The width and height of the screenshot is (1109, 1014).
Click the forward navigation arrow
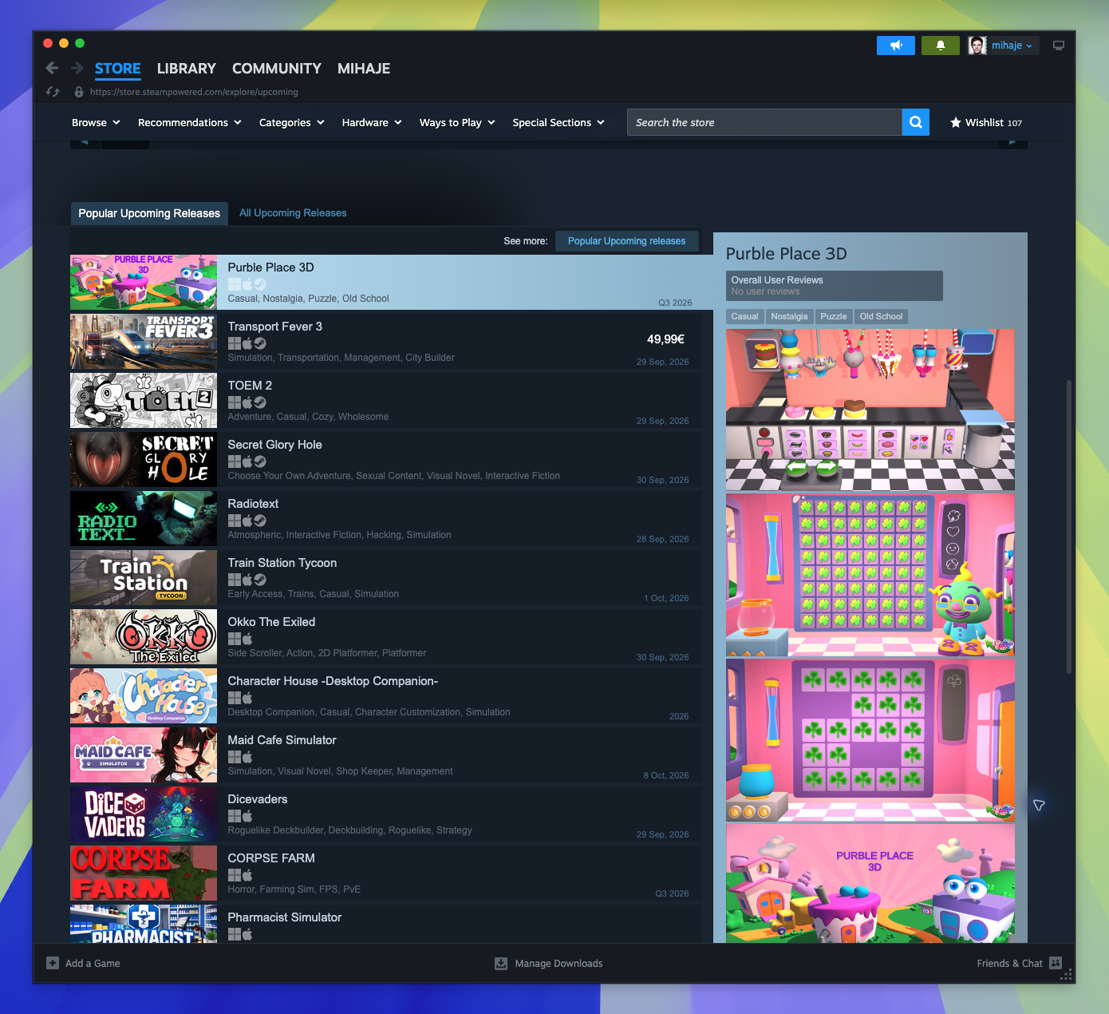coord(77,68)
